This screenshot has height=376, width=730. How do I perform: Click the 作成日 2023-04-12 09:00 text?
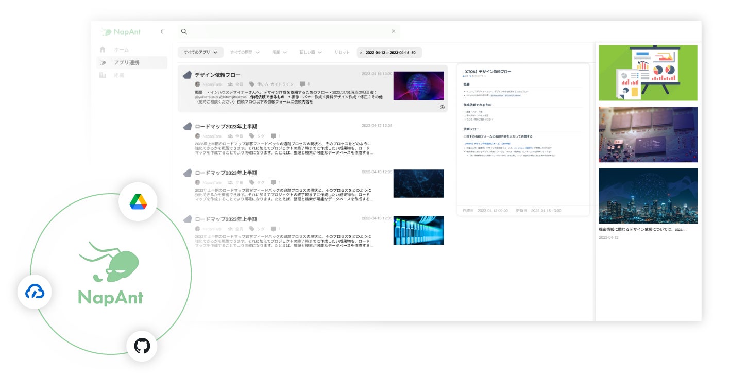[x=485, y=211]
